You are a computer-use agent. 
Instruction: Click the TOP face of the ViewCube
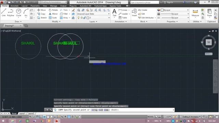click(209, 42)
